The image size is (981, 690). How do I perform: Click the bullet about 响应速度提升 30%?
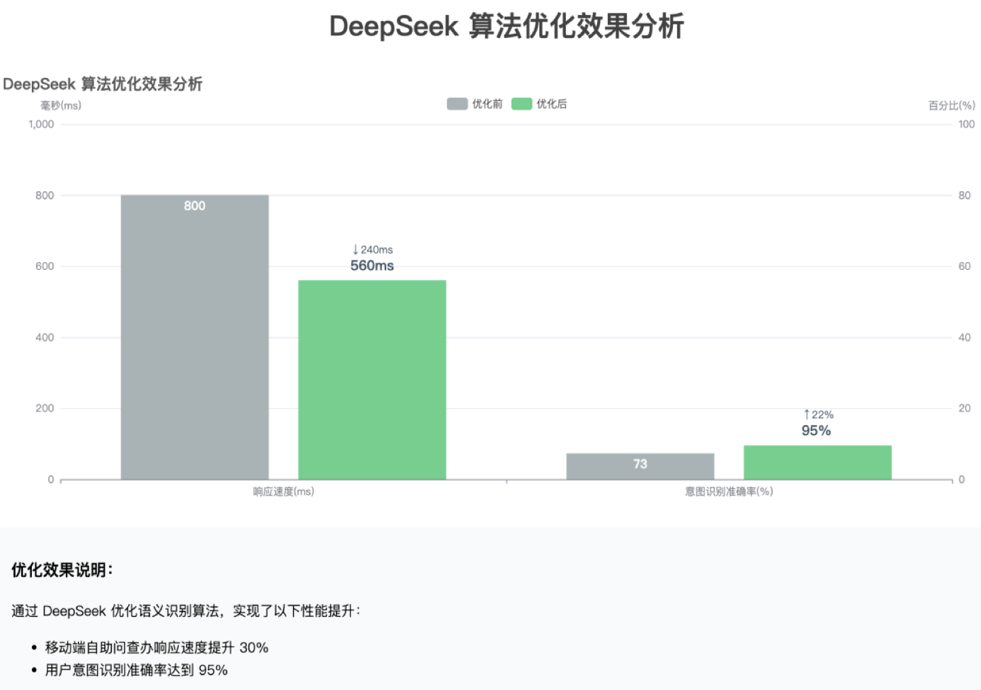point(156,647)
